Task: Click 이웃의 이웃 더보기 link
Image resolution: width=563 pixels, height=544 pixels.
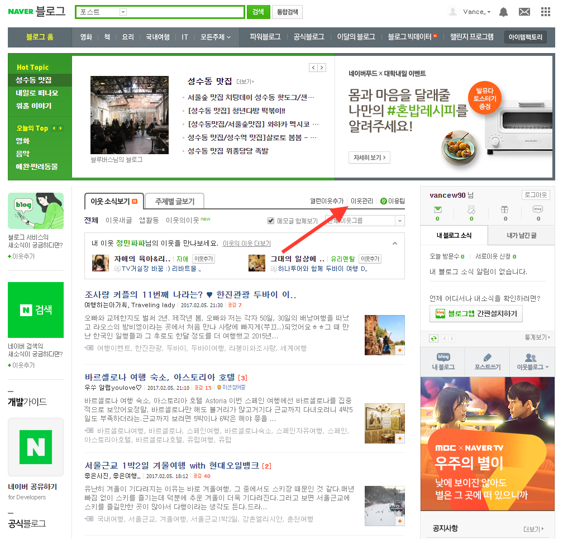Action: point(247,244)
